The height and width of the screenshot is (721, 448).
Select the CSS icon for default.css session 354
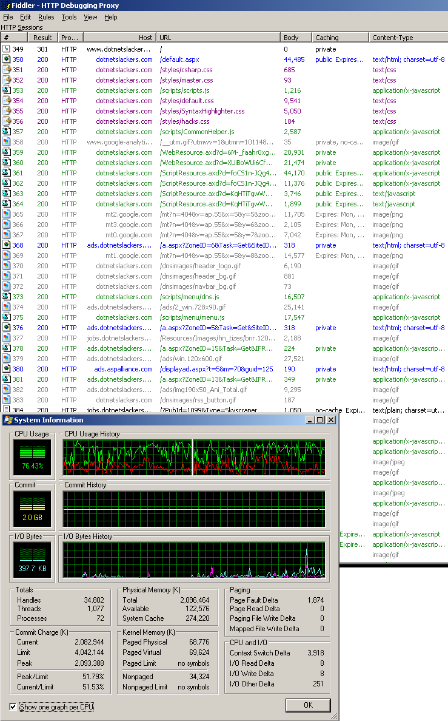click(x=6, y=100)
